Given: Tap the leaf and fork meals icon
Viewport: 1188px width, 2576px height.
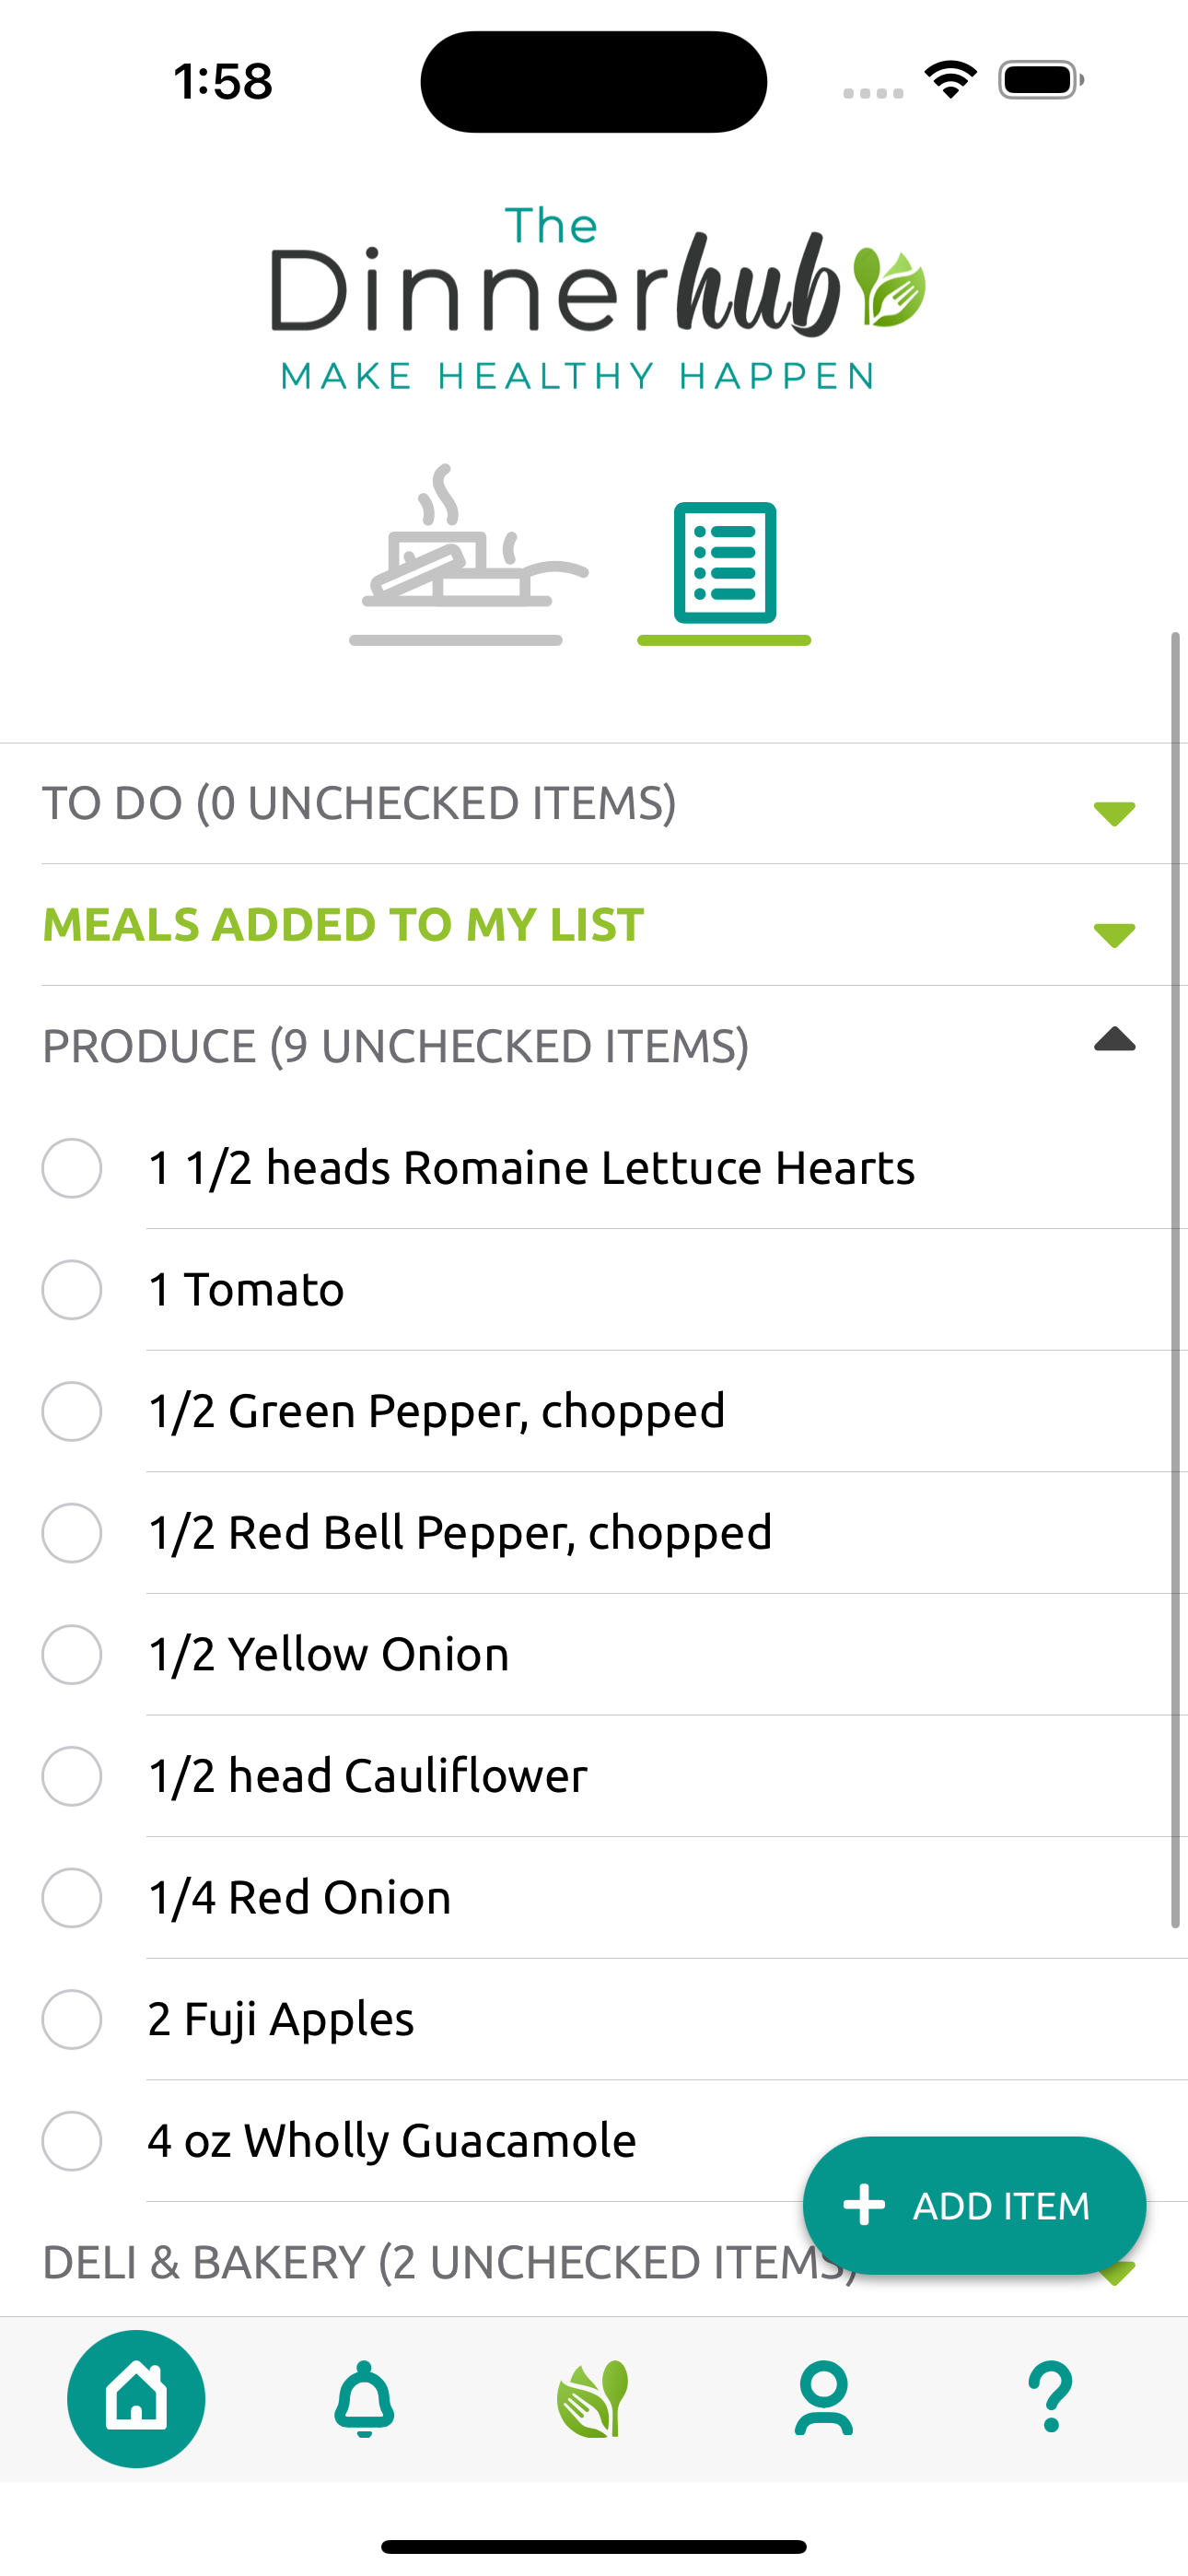Looking at the screenshot, I should point(593,2398).
